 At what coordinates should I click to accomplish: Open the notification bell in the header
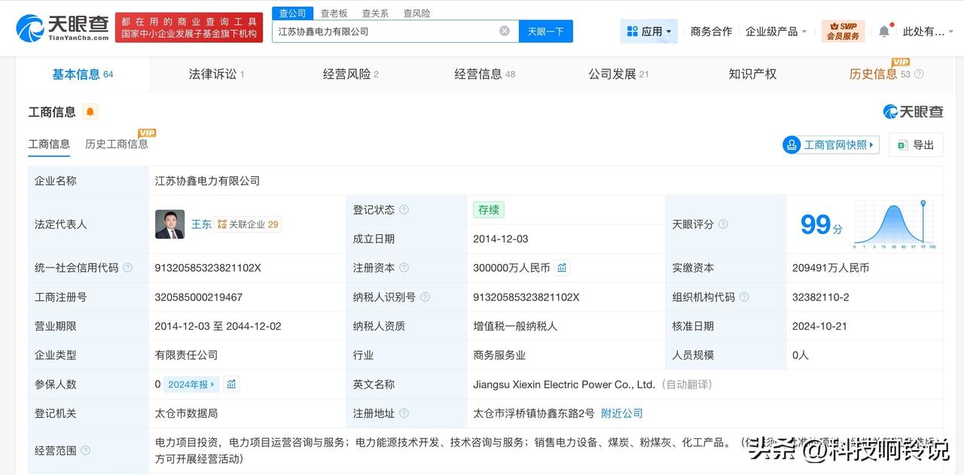point(884,31)
